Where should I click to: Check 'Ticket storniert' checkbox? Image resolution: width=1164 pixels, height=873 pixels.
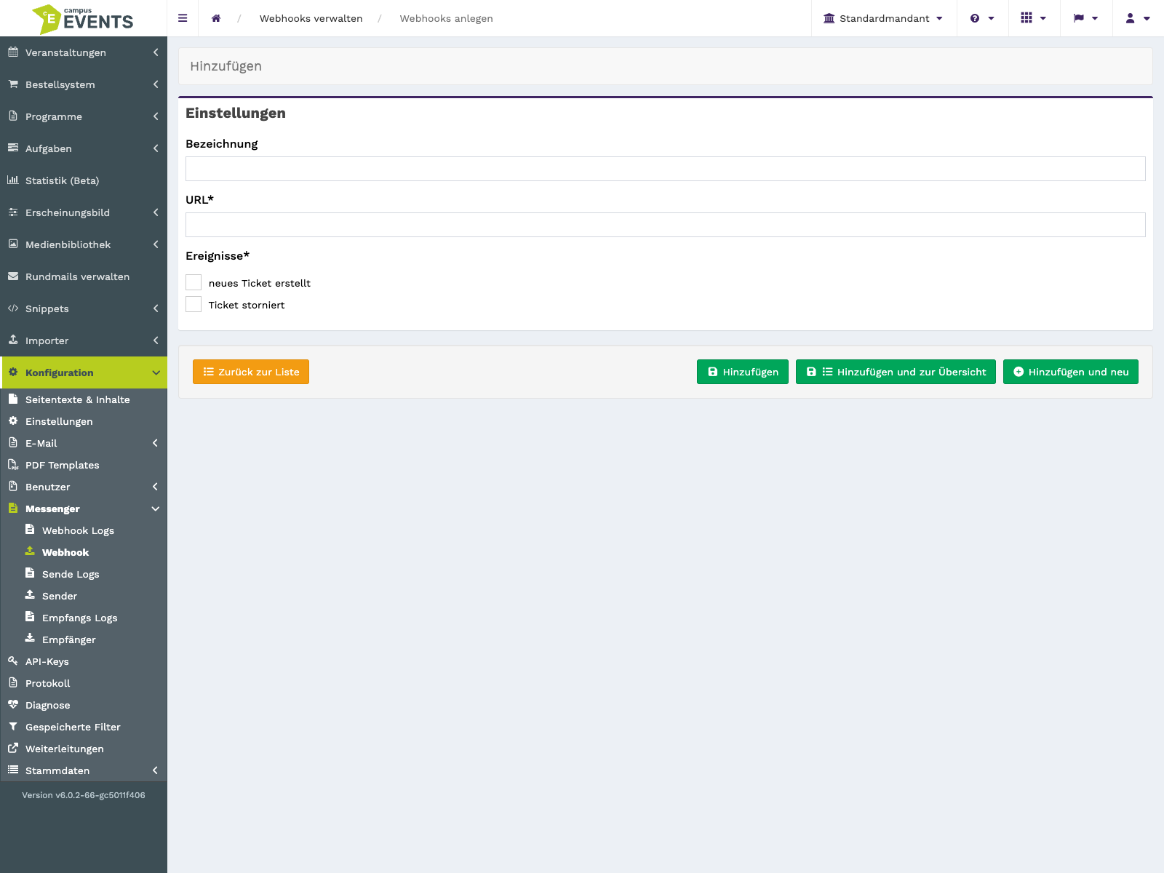(x=194, y=304)
